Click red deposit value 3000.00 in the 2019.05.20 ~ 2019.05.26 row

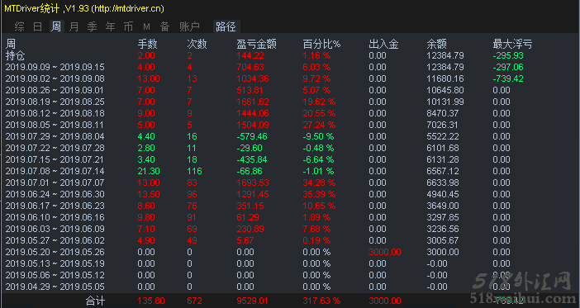[x=385, y=252]
